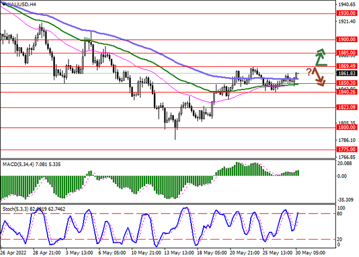Screen dimensions: 359x257
Task: Select the 1800.00 support level label
Action: coord(347,127)
